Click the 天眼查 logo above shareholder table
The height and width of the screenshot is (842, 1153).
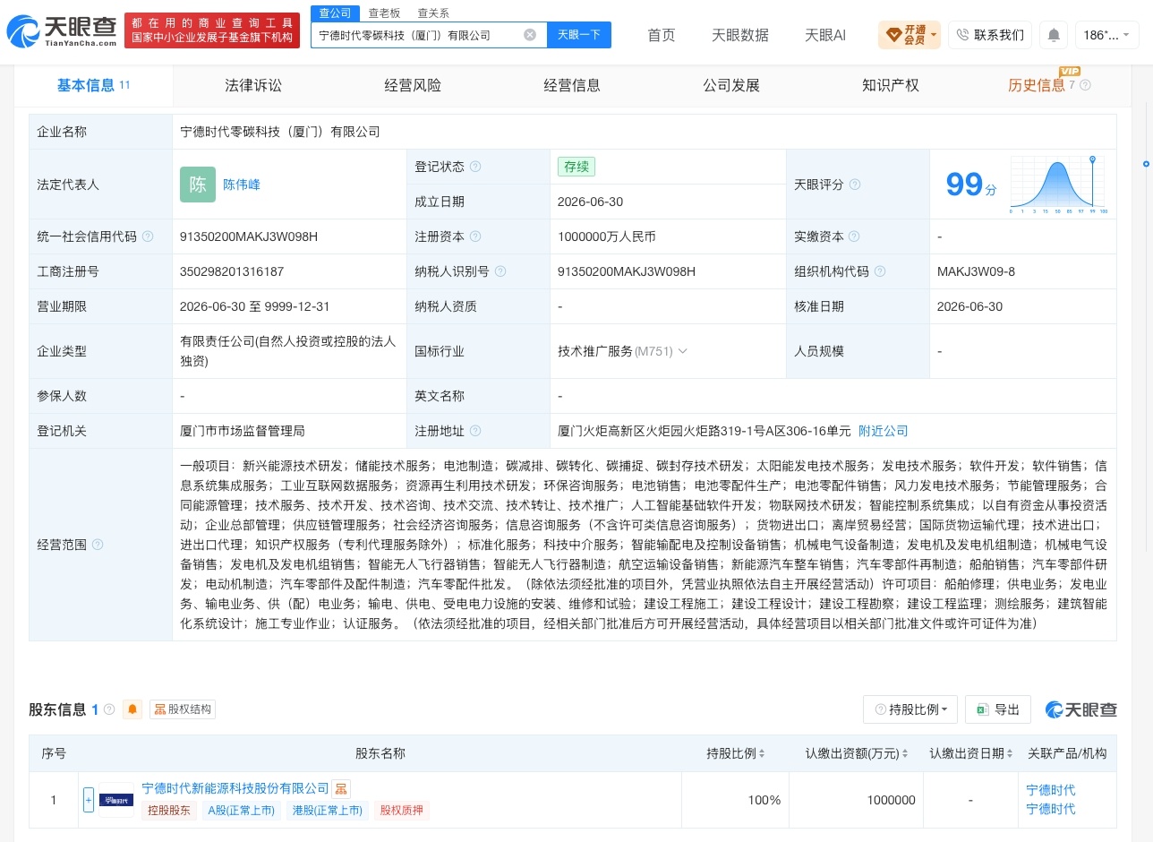(x=1081, y=709)
